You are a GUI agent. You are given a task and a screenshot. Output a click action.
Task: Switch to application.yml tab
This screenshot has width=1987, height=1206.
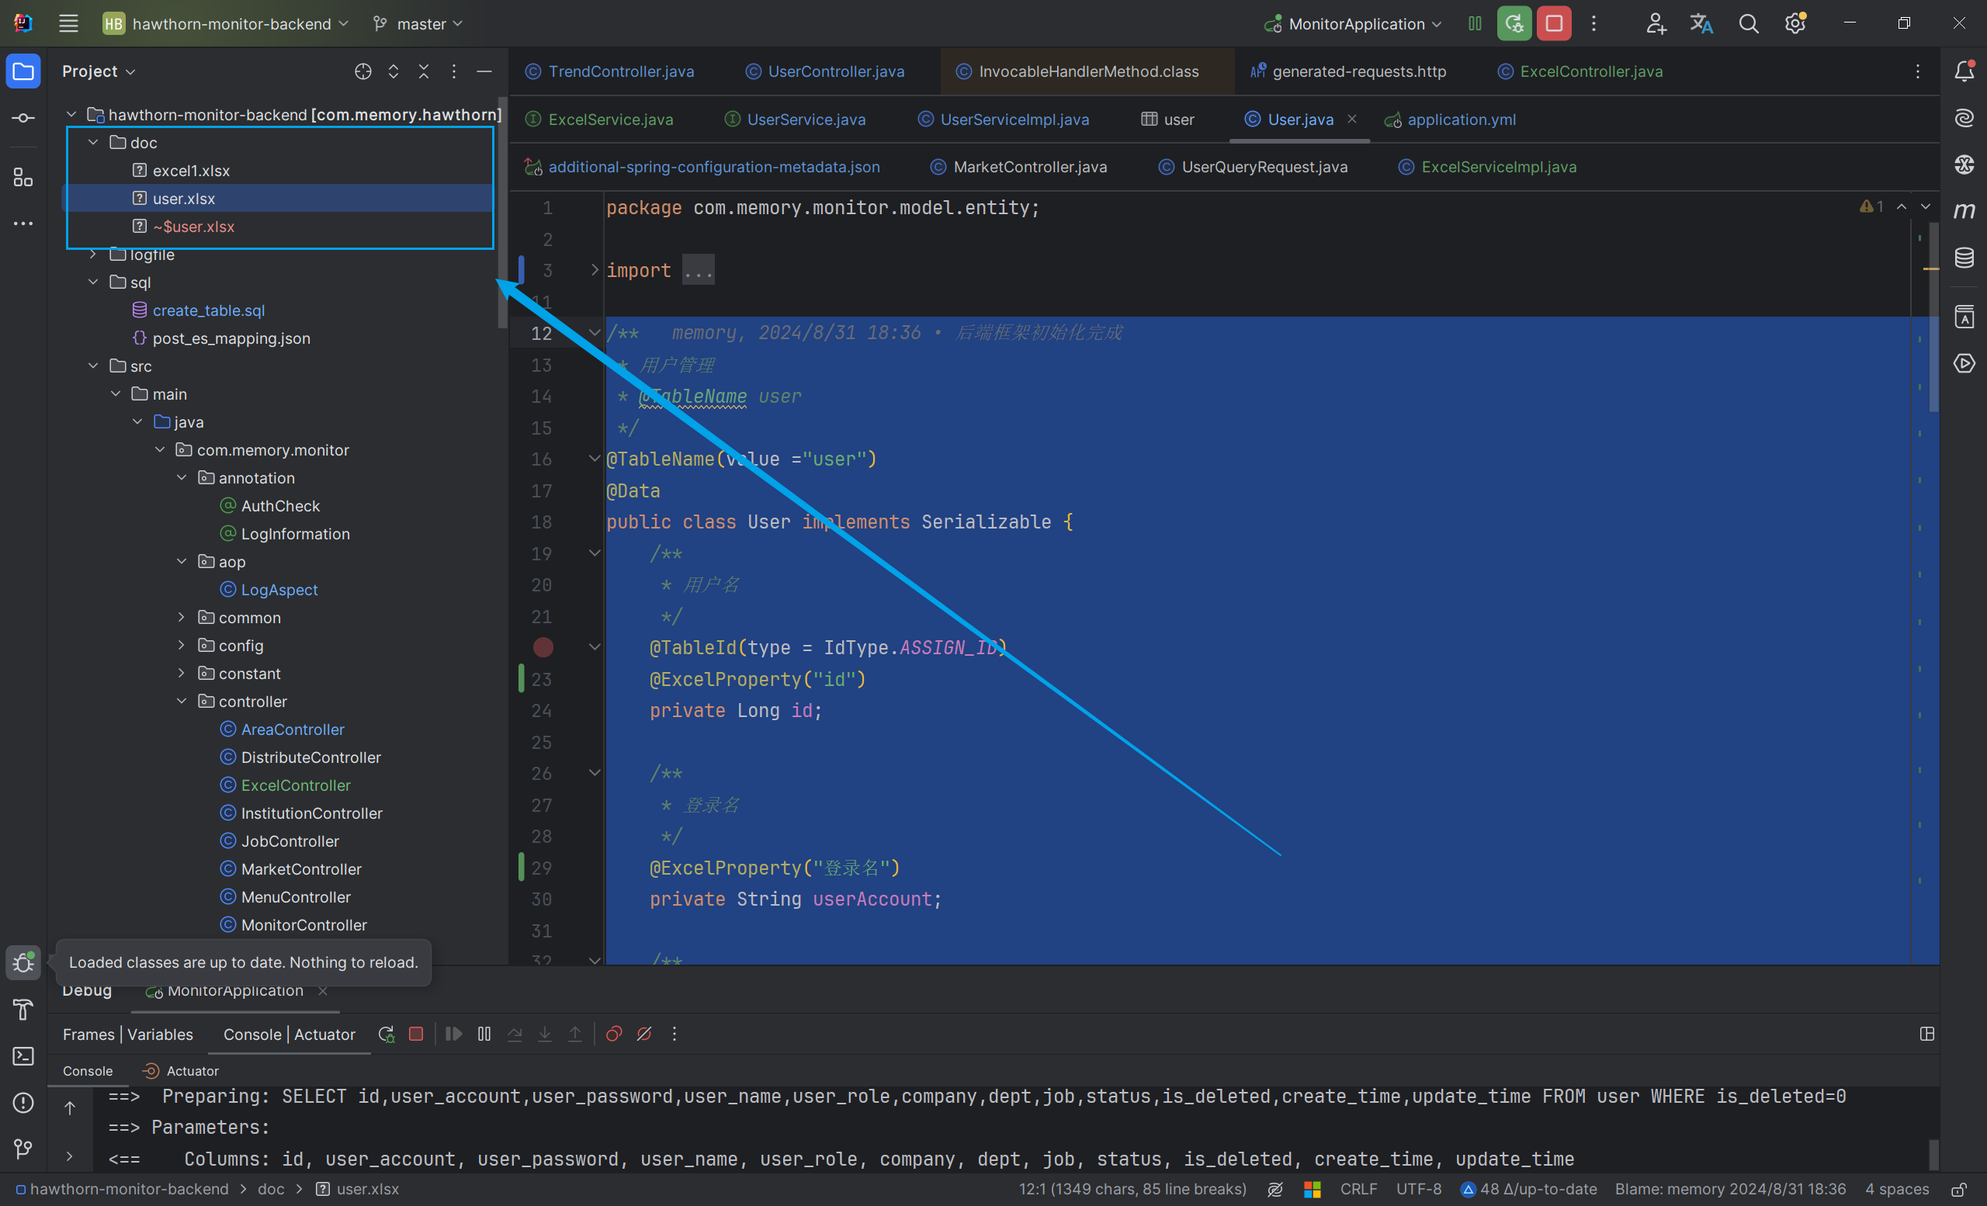(1451, 120)
